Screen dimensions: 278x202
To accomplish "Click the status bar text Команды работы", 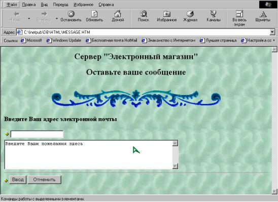I will point(43,199).
